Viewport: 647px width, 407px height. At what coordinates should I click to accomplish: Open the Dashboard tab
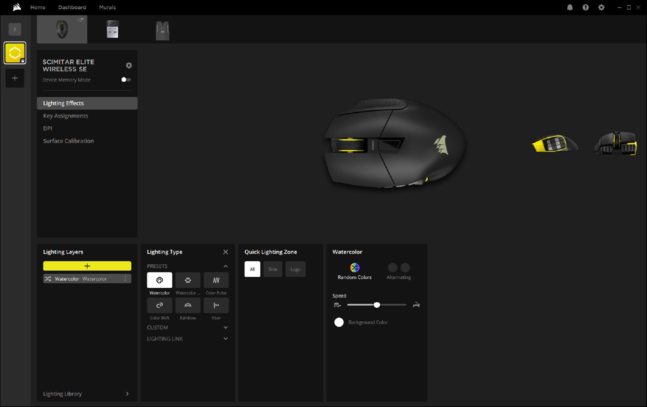coord(72,7)
